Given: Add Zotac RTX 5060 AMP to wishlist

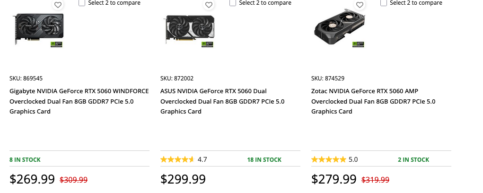Looking at the screenshot, I should point(360,5).
